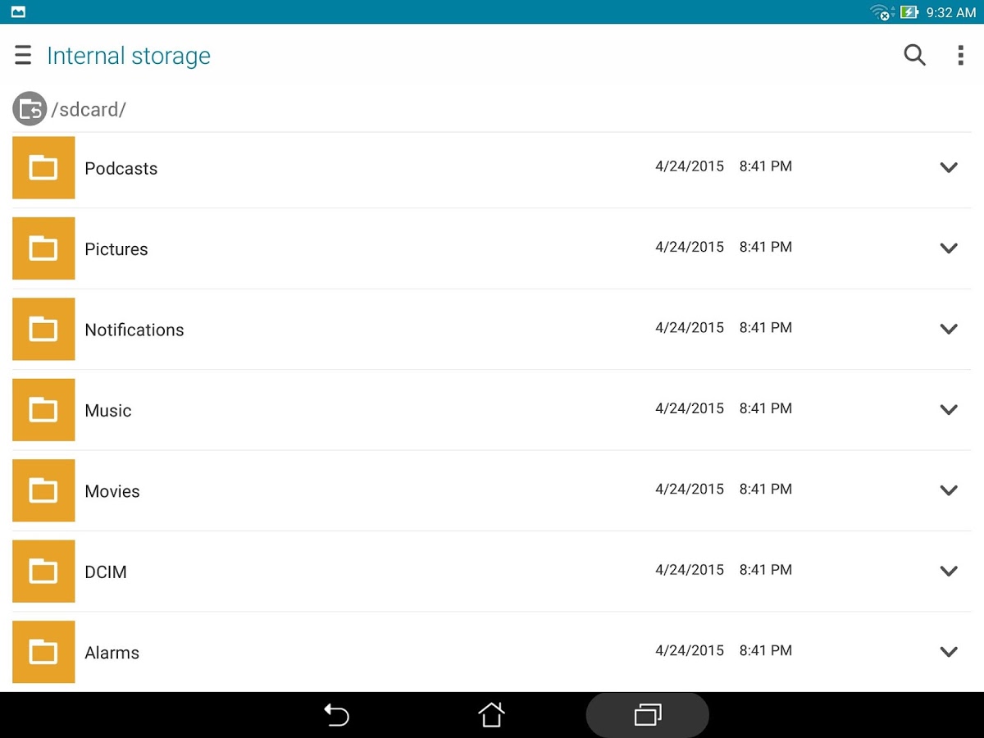This screenshot has width=984, height=738.
Task: Open the Notifications folder
Action: pyautogui.click(x=492, y=329)
